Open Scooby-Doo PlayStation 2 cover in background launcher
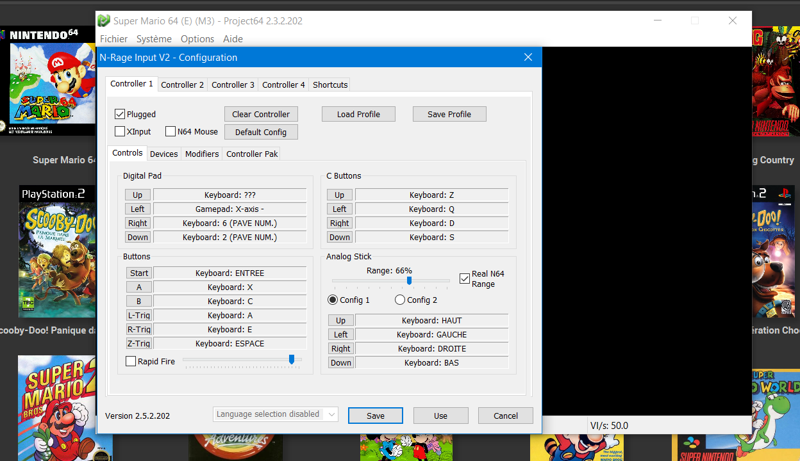Screen dimensions: 800x461 point(57,252)
